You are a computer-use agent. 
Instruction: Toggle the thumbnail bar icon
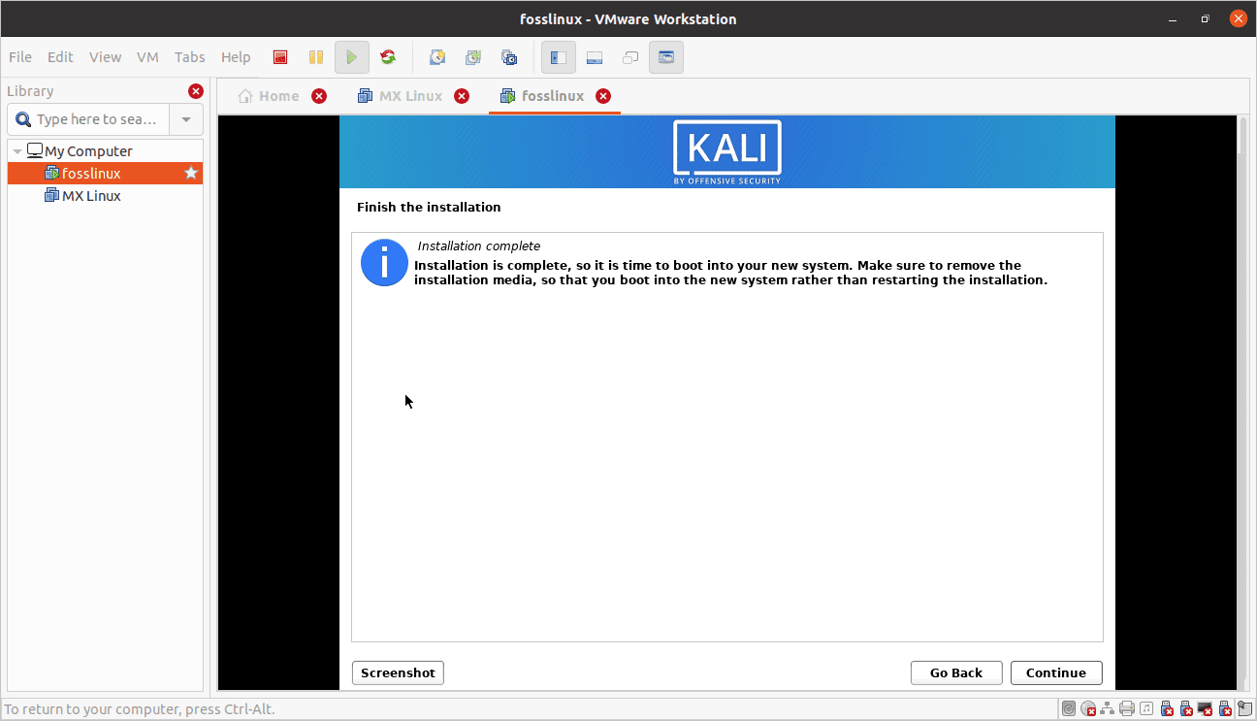pyautogui.click(x=595, y=57)
